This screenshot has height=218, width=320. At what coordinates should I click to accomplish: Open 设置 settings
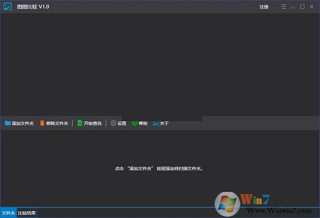[118, 123]
